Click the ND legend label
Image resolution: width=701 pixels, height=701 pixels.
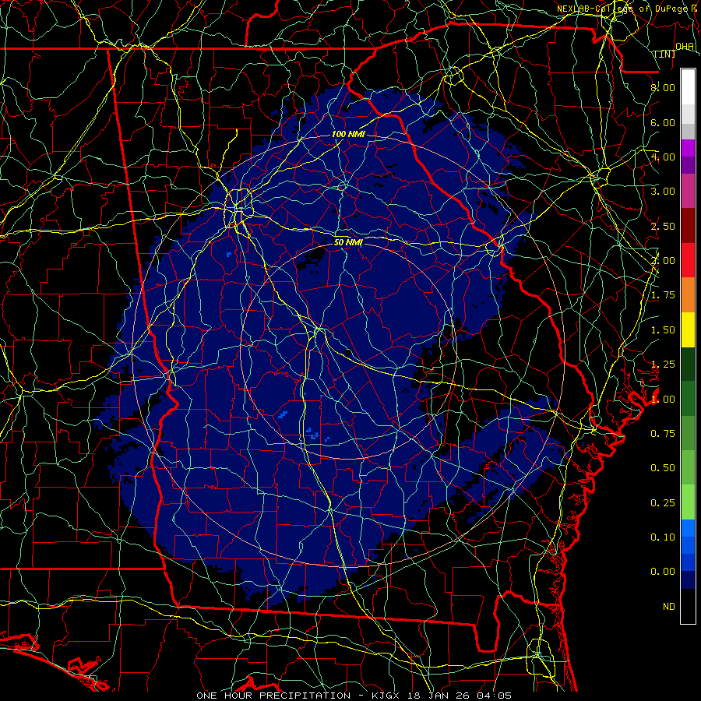[x=669, y=607]
